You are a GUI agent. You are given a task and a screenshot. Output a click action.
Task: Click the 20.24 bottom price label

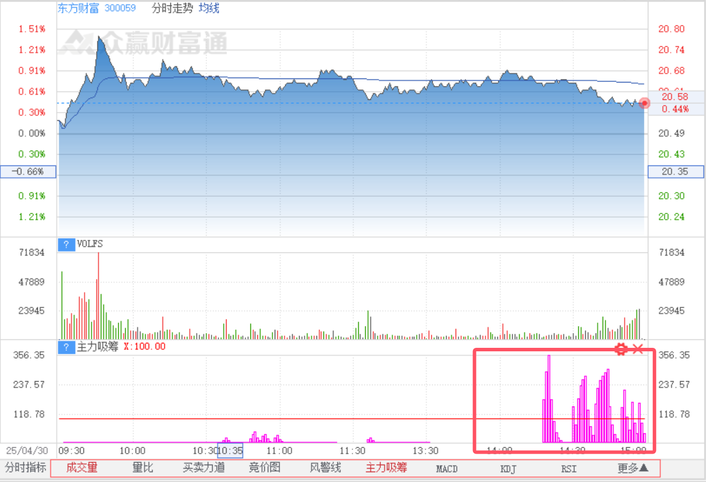coord(671,217)
